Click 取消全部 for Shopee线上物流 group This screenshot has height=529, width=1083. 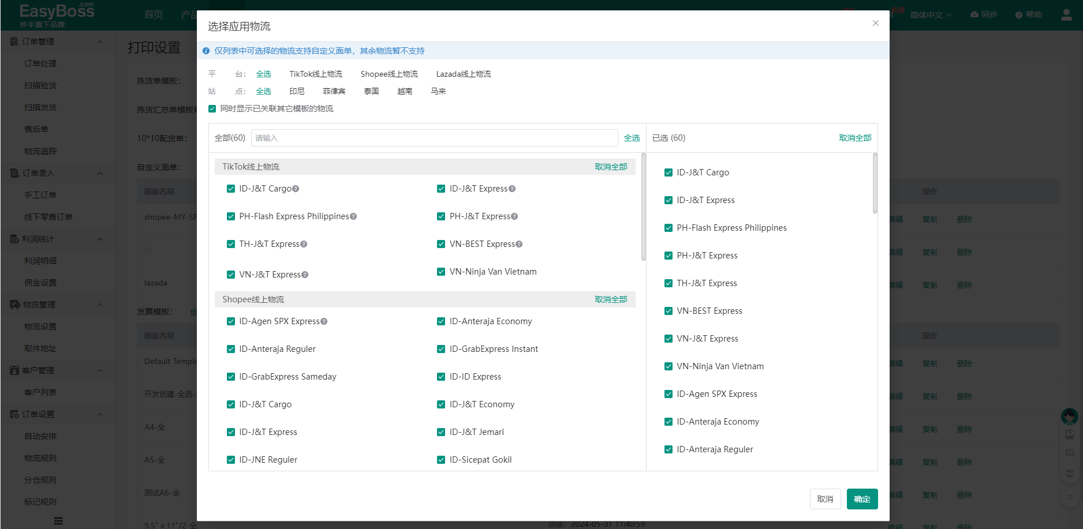click(x=611, y=299)
